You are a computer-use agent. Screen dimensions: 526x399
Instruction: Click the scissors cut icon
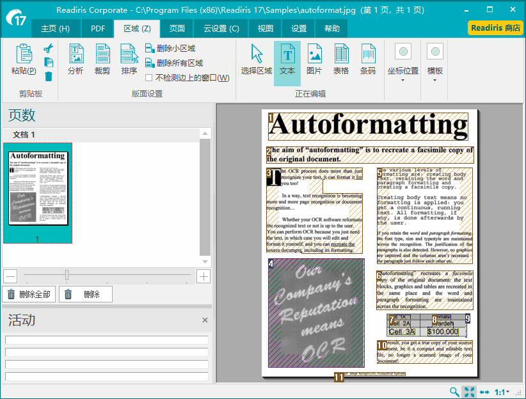pyautogui.click(x=49, y=49)
